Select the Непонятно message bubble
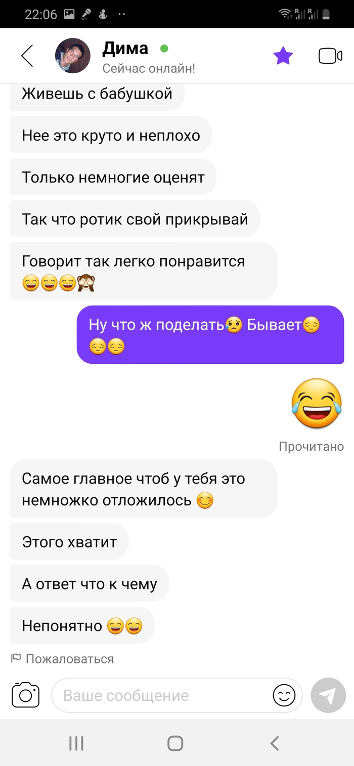The width and height of the screenshot is (354, 766). pos(82,626)
